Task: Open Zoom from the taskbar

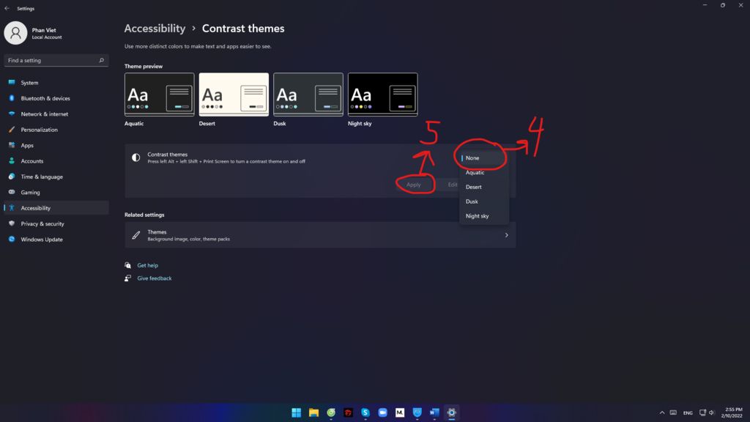Action: tap(382, 412)
